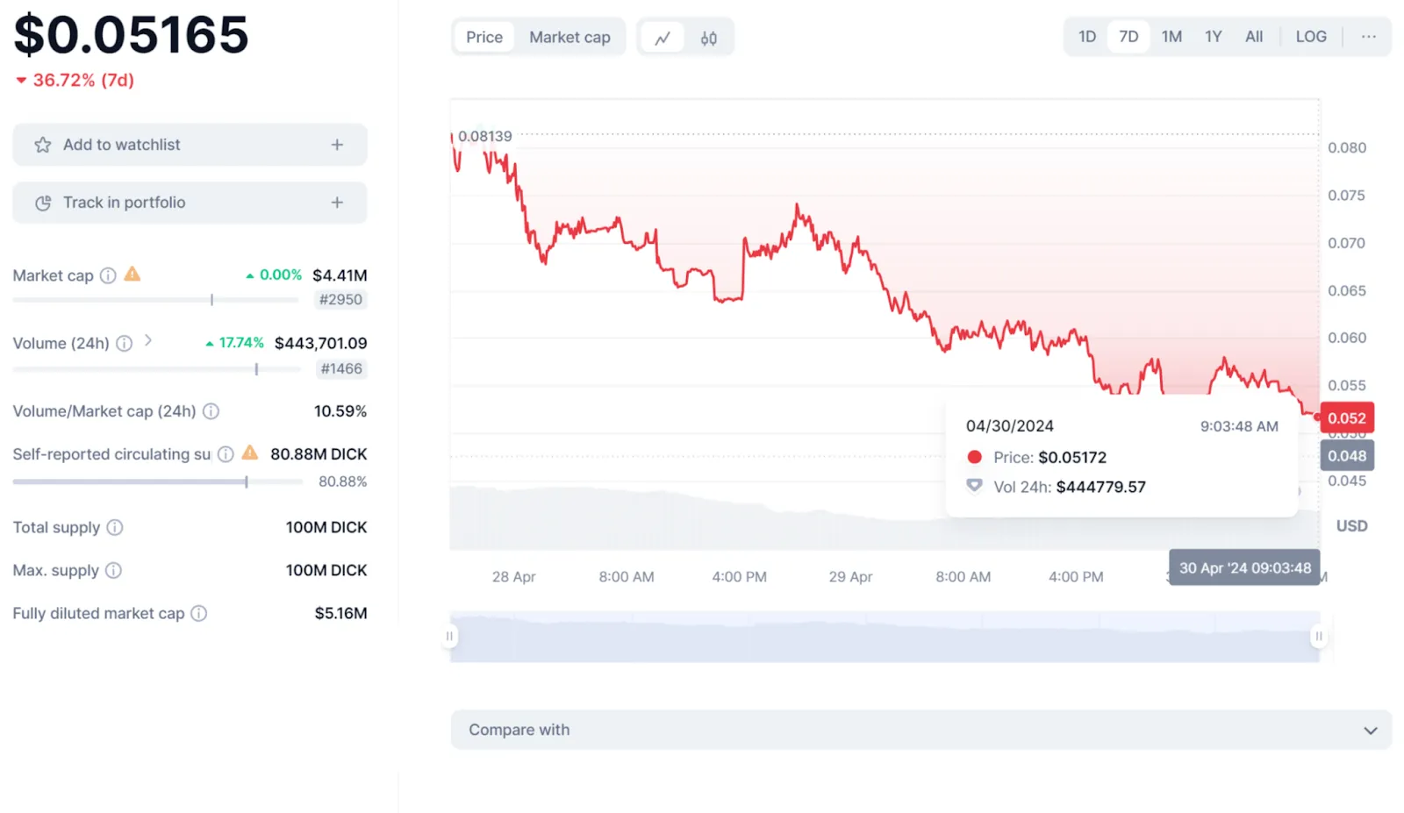Viewport: 1404px width, 813px height.
Task: Open the three-dots chart options menu
Action: tap(1369, 37)
